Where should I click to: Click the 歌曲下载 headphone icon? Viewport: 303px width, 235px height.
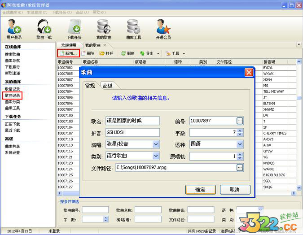pos(44,29)
